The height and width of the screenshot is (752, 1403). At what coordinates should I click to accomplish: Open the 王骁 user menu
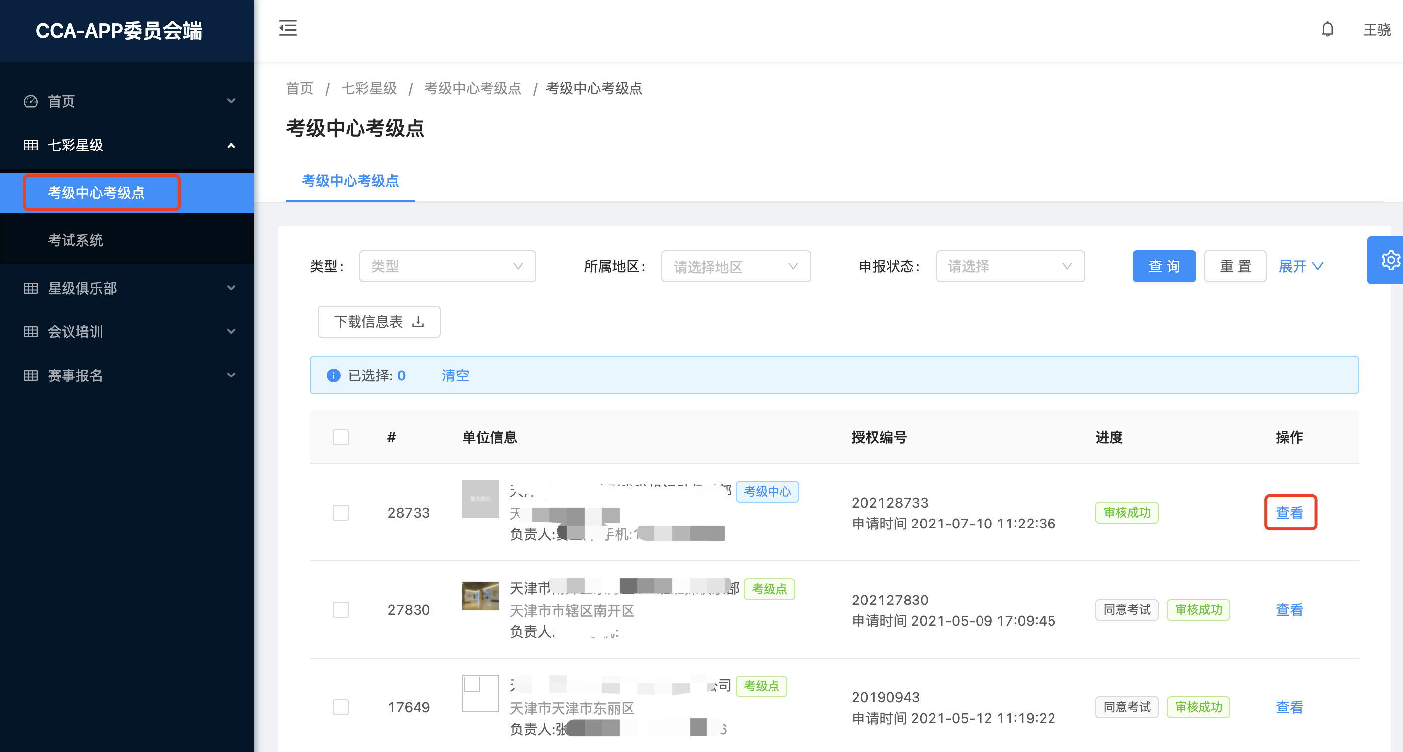[1376, 30]
